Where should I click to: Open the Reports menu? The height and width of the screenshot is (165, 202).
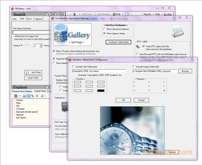[x=147, y=14]
